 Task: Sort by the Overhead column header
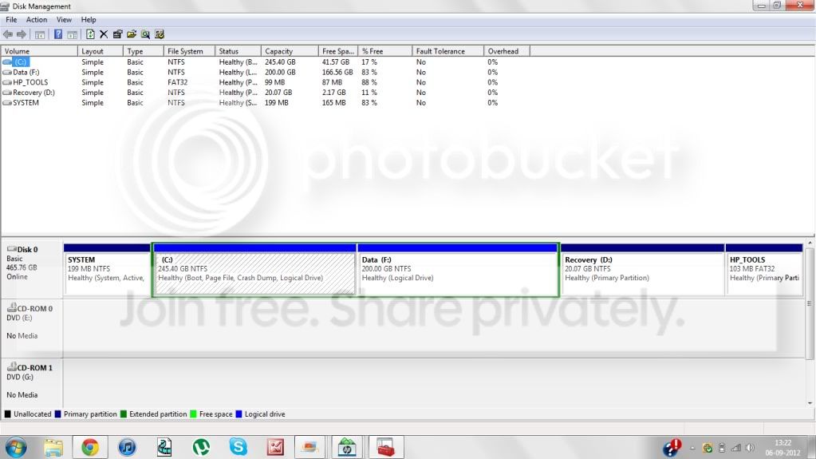coord(507,51)
